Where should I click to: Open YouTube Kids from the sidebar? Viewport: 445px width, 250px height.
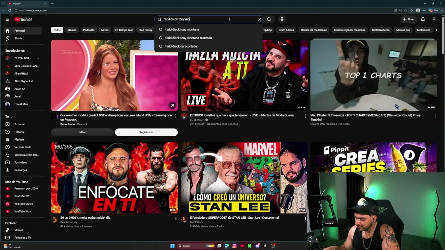coord(23,211)
